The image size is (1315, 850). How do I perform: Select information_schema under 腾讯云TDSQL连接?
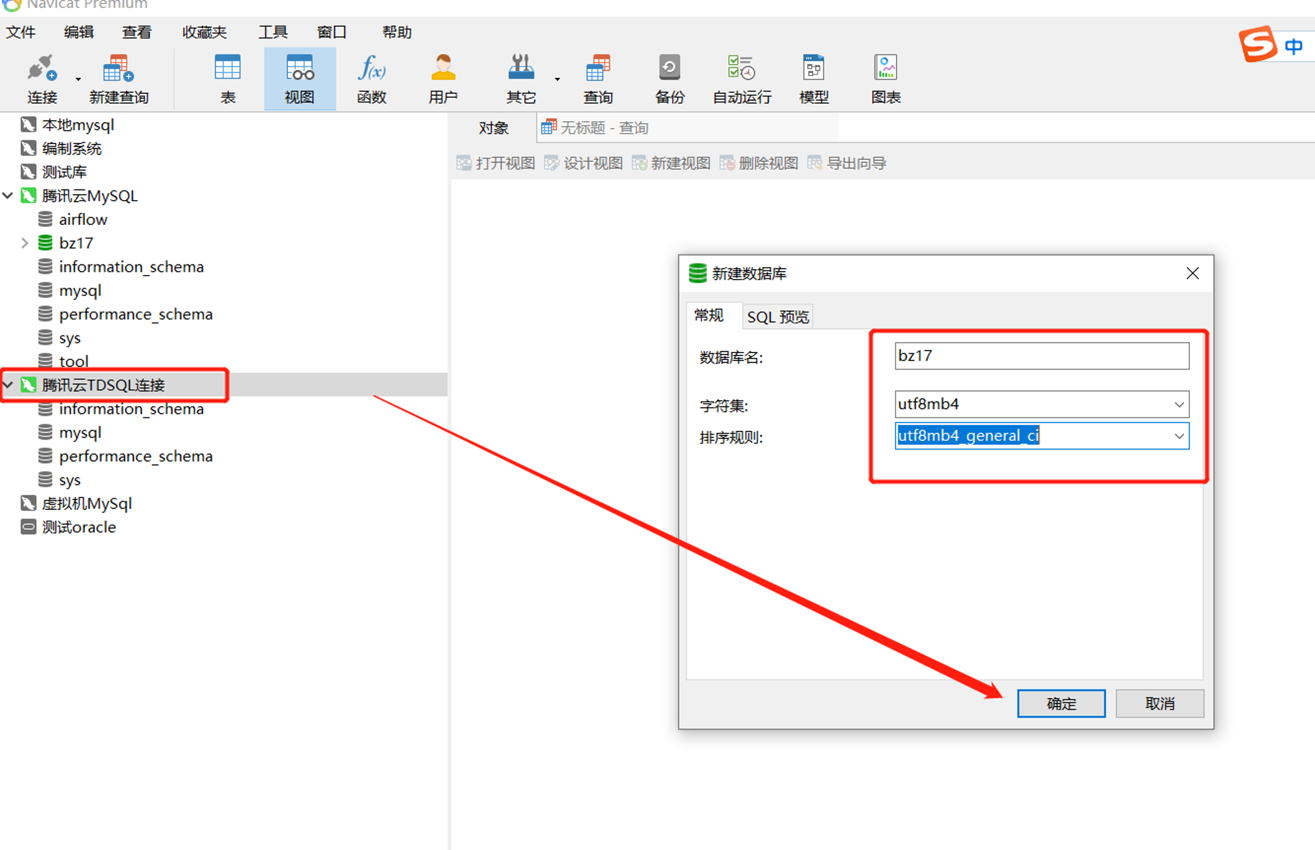coord(131,409)
